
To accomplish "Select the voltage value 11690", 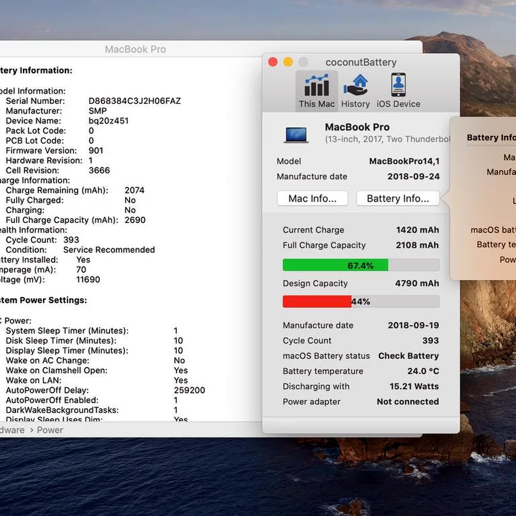I will [88, 279].
